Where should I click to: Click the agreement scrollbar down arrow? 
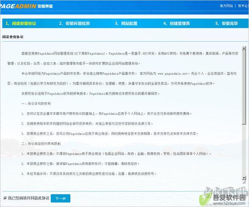click(244, 177)
